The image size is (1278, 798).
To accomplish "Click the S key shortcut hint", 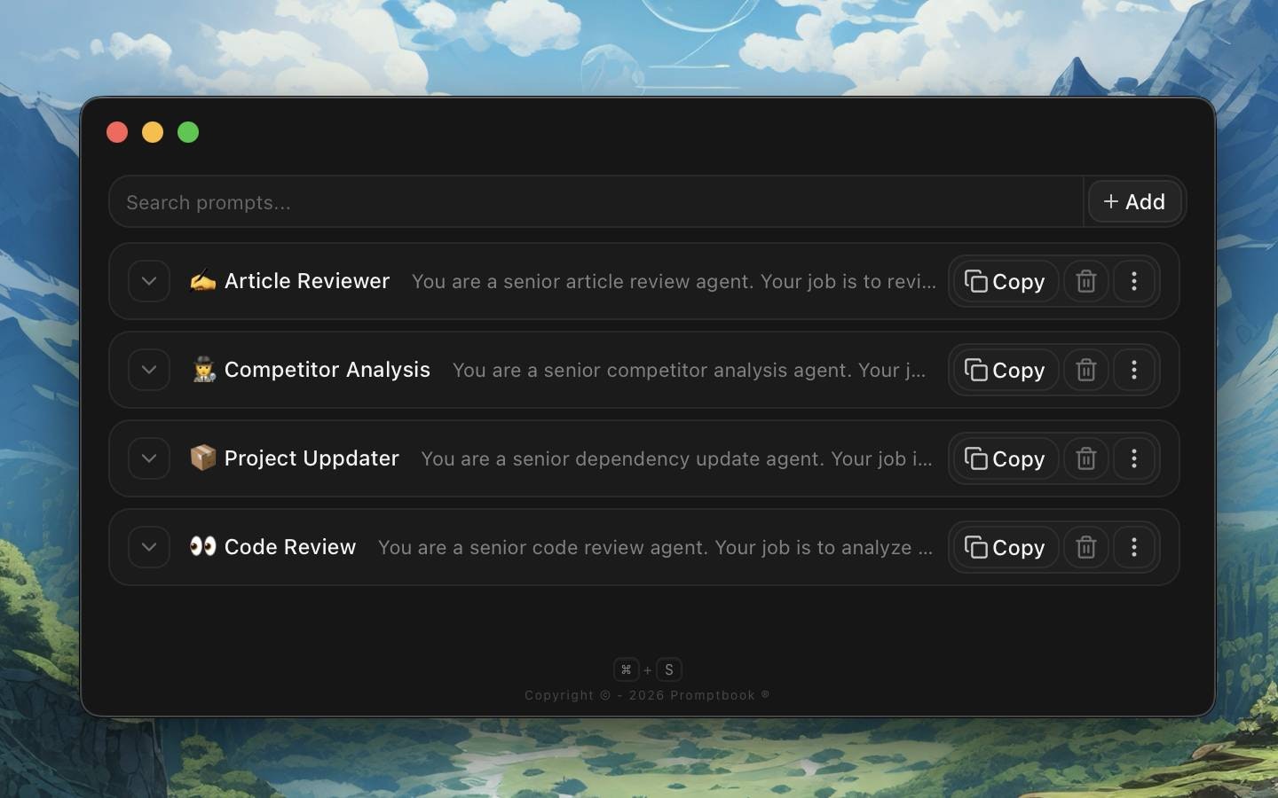I will (669, 669).
